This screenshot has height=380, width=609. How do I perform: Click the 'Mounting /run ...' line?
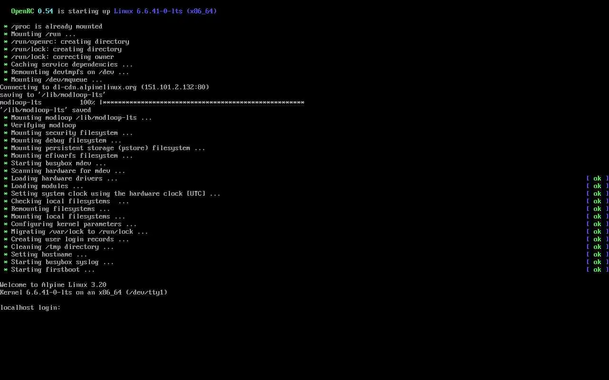click(40, 34)
